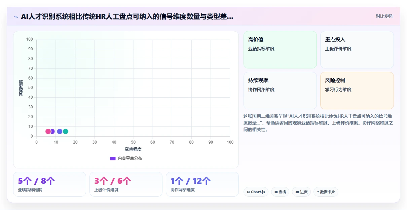Click 学习行为维度 text in risk card
Viewport: 407px width, 210px height.
click(338, 90)
